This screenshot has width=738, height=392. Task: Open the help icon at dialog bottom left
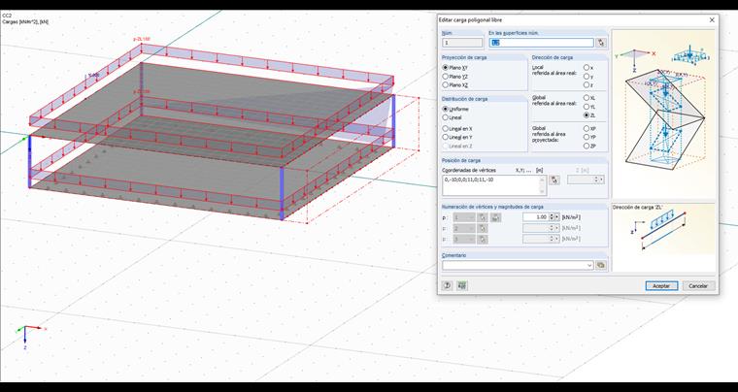pos(447,285)
